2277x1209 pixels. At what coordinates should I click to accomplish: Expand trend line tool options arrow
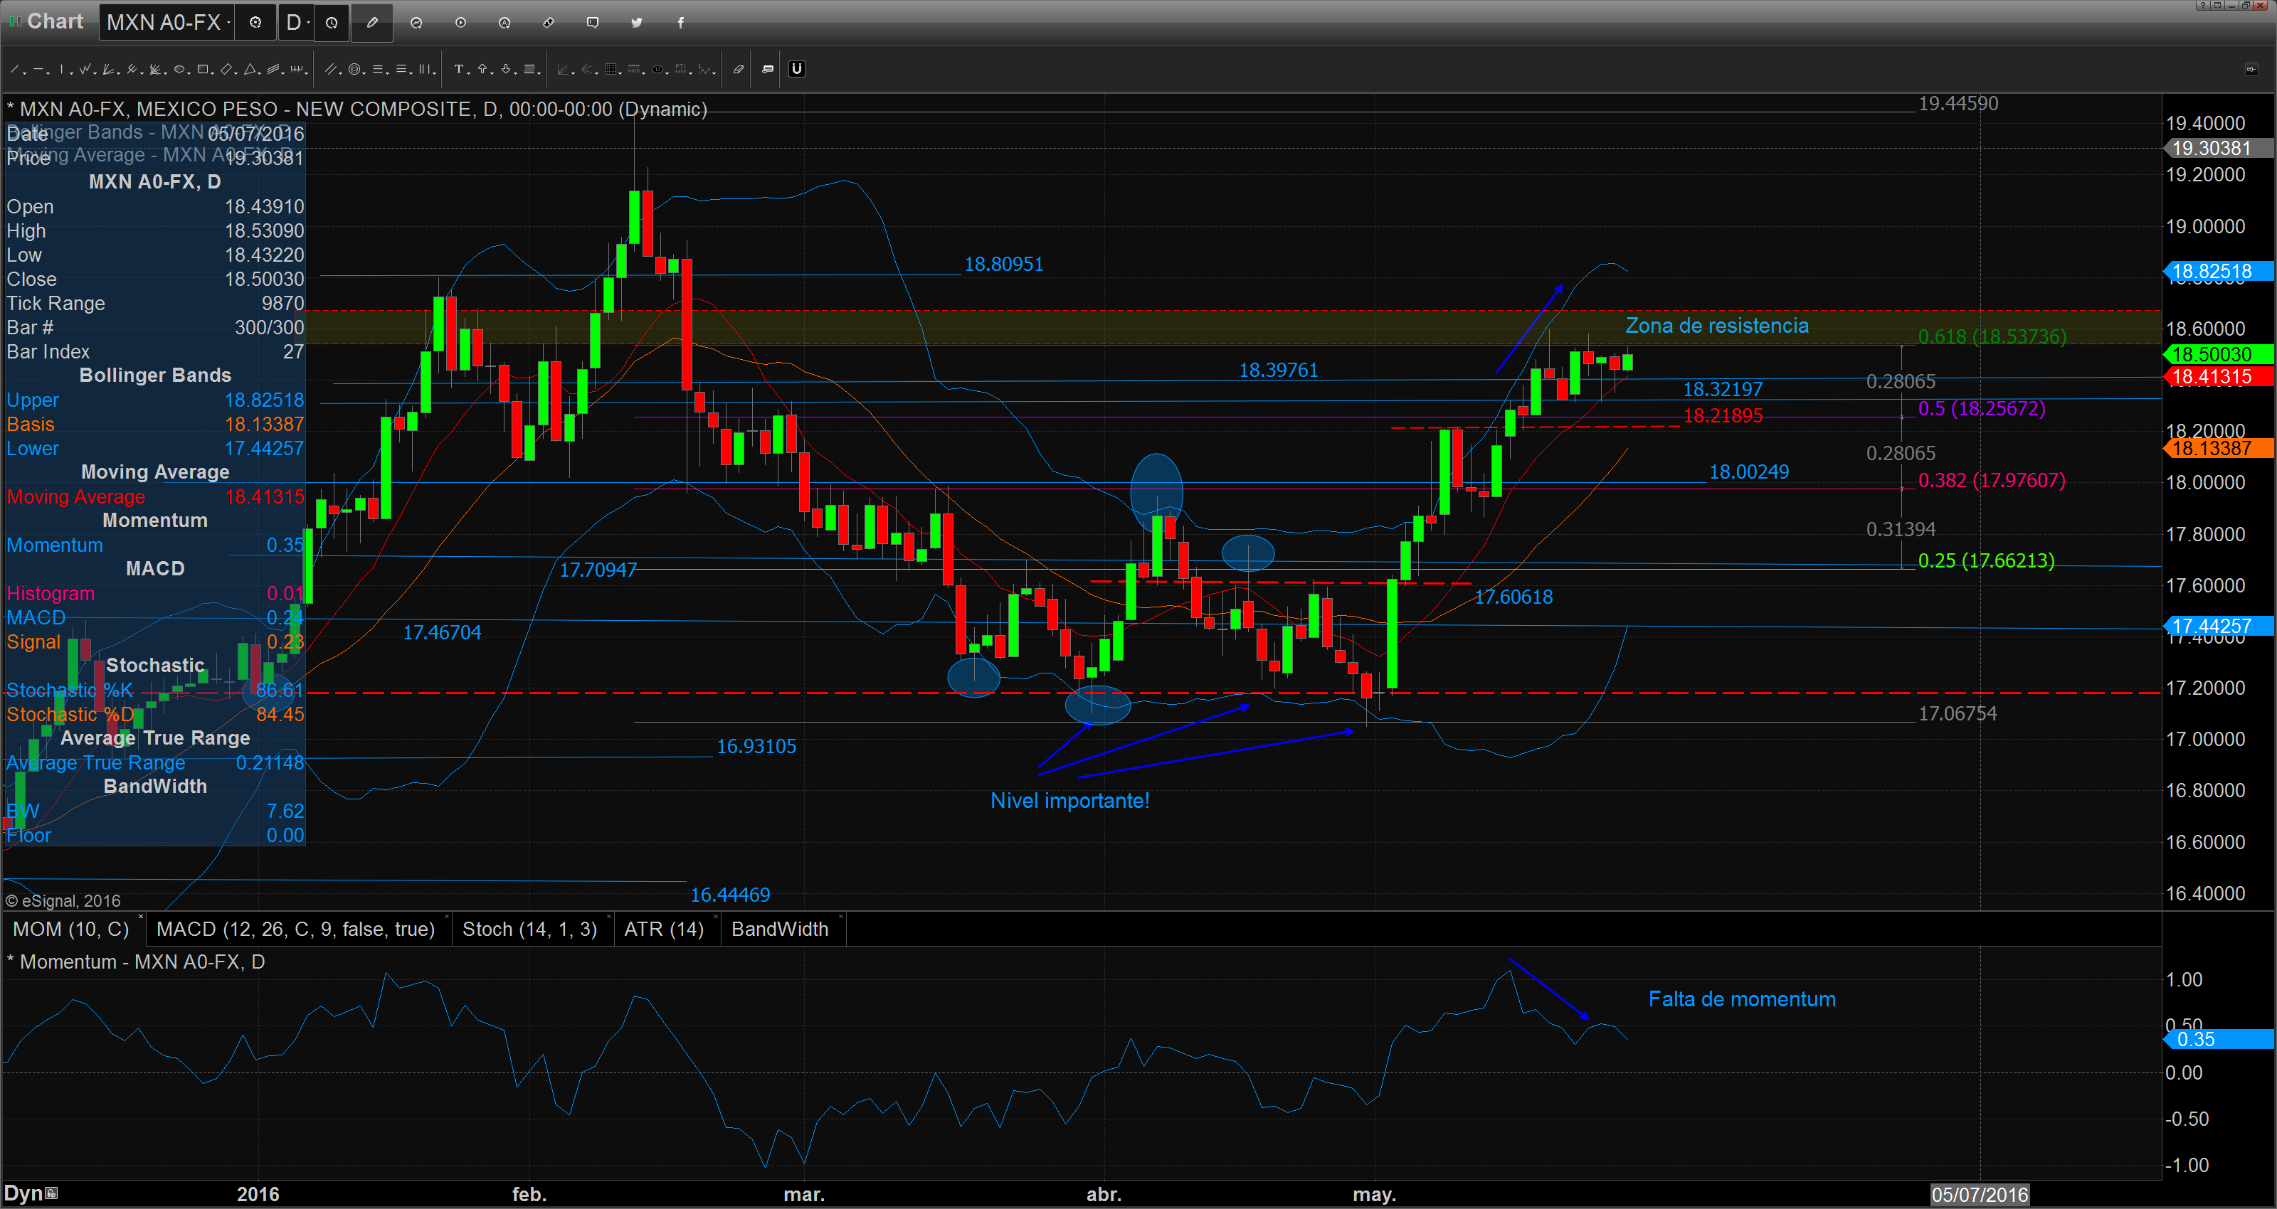click(x=25, y=73)
